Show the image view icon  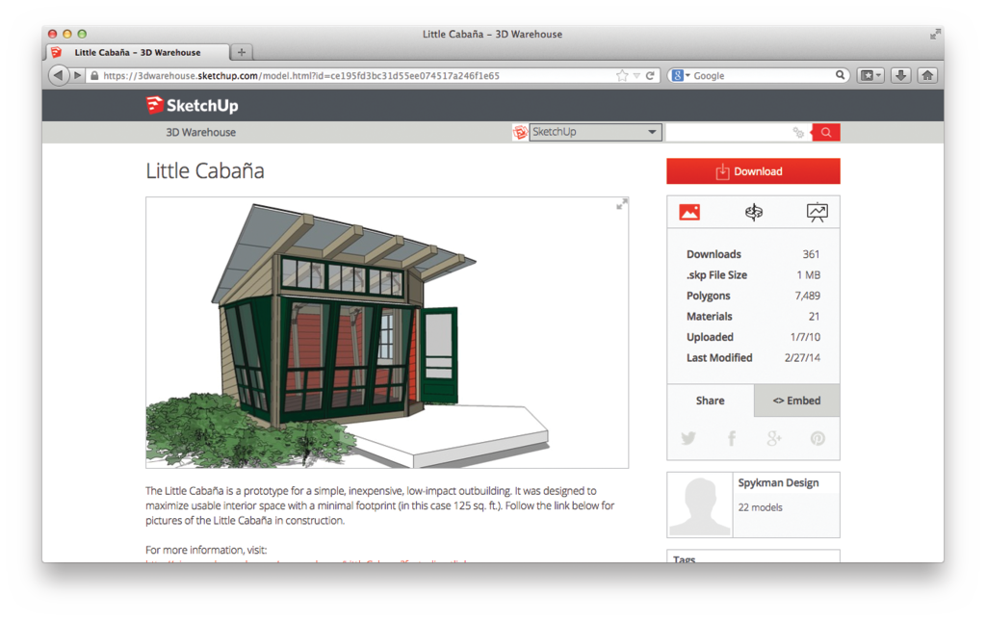[689, 213]
